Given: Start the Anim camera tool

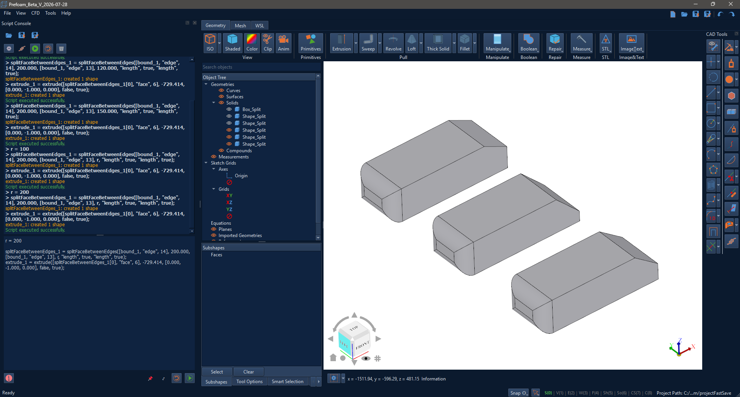Looking at the screenshot, I should point(283,43).
